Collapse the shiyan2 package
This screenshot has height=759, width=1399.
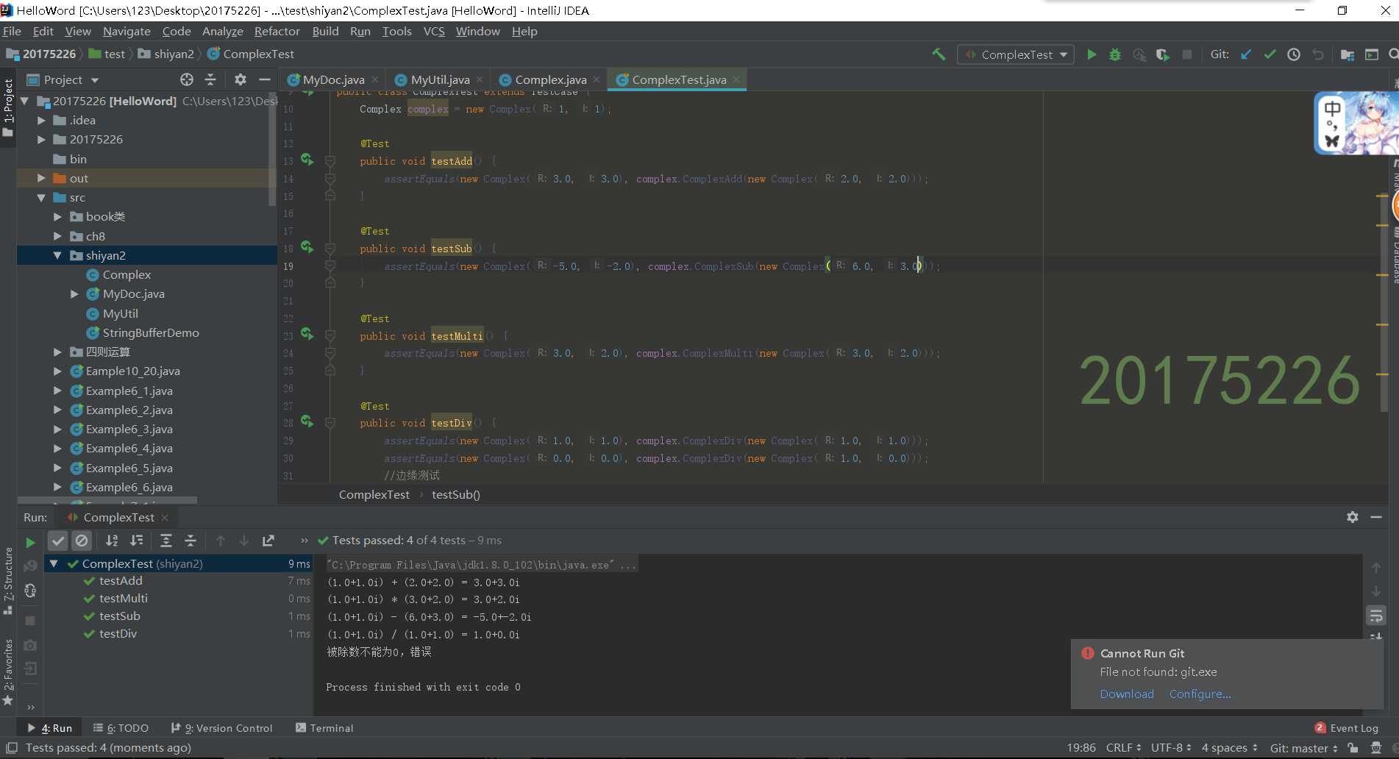click(57, 256)
